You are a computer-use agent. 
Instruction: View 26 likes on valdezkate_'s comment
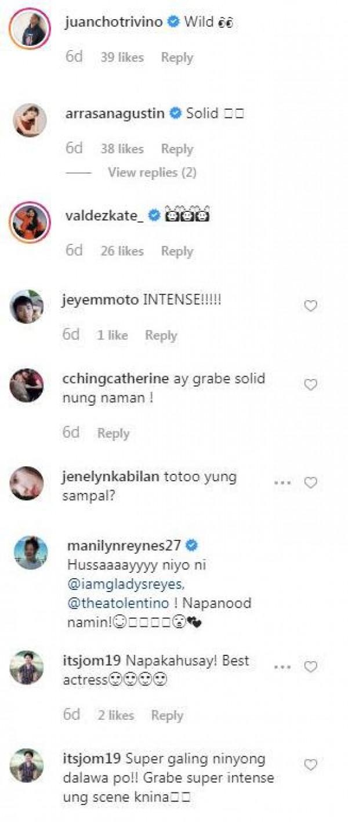[121, 251]
